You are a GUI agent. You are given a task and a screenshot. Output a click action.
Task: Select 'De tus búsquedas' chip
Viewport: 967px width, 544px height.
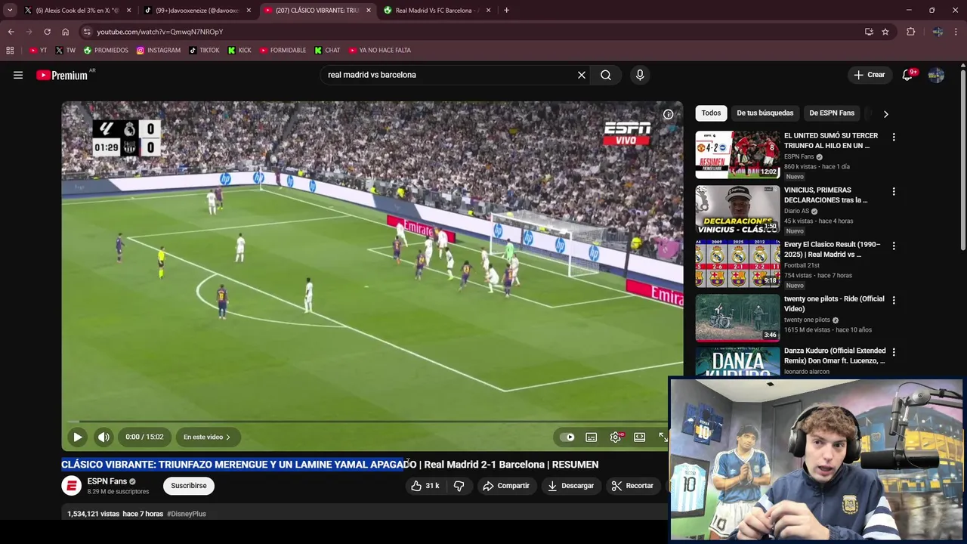tap(765, 113)
